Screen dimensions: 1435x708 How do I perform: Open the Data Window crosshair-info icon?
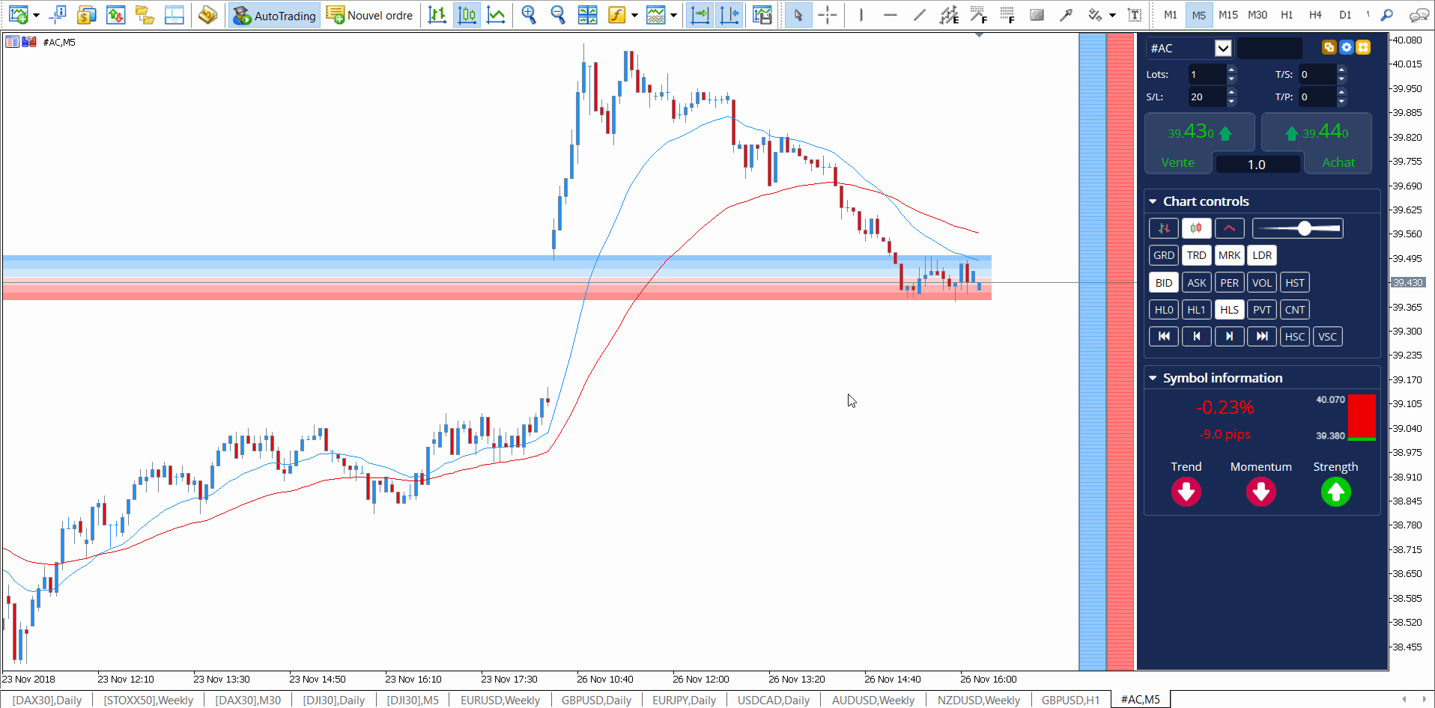click(58, 15)
